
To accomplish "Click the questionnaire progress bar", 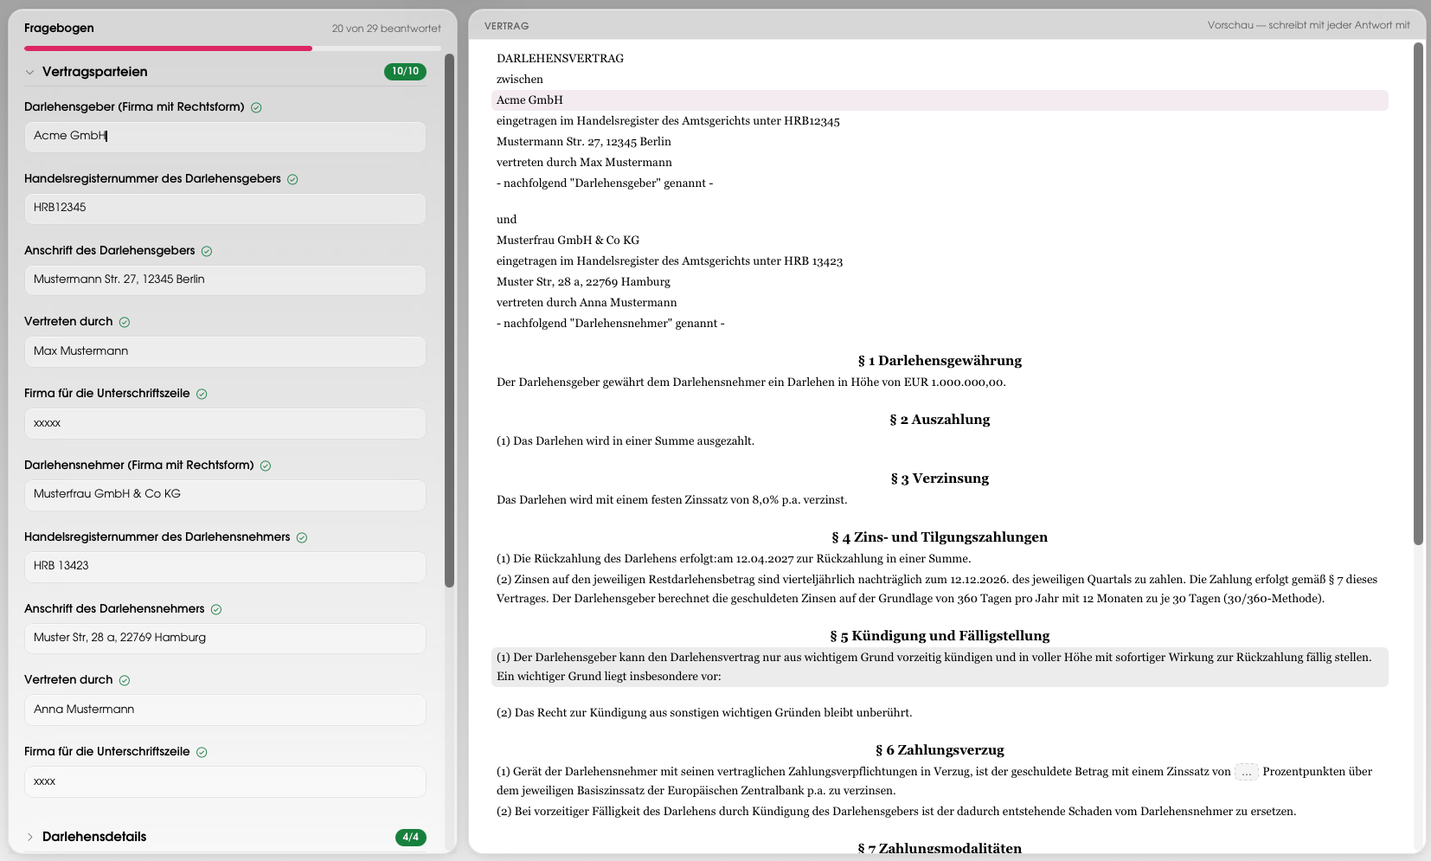I will [233, 48].
